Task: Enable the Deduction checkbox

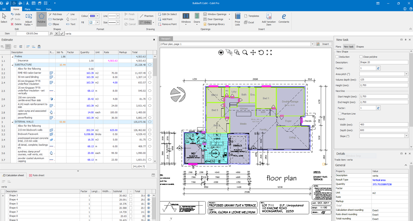Action: [337, 57]
